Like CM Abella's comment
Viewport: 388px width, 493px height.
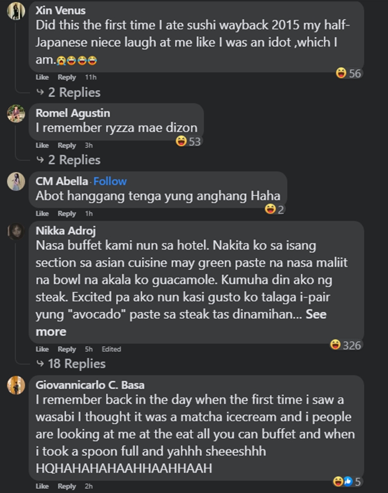pyautogui.click(x=42, y=213)
